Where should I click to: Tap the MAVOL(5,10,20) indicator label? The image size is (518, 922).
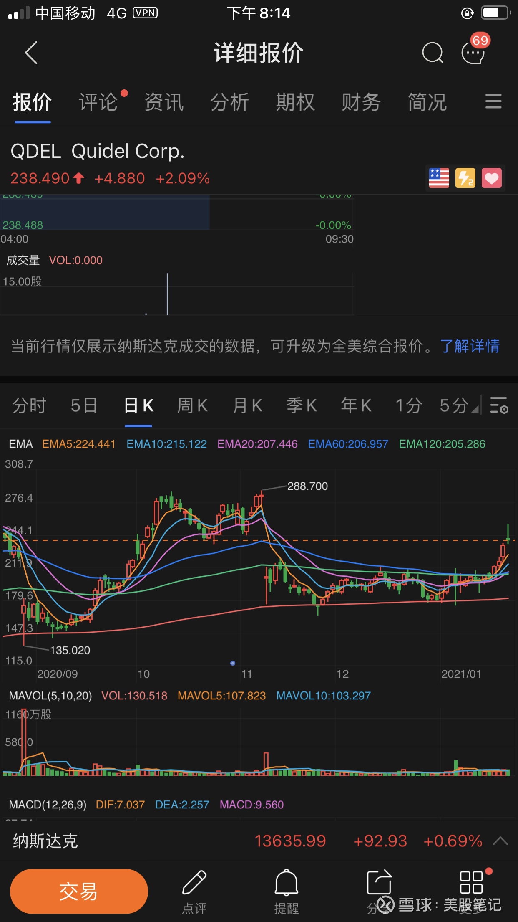(50, 696)
